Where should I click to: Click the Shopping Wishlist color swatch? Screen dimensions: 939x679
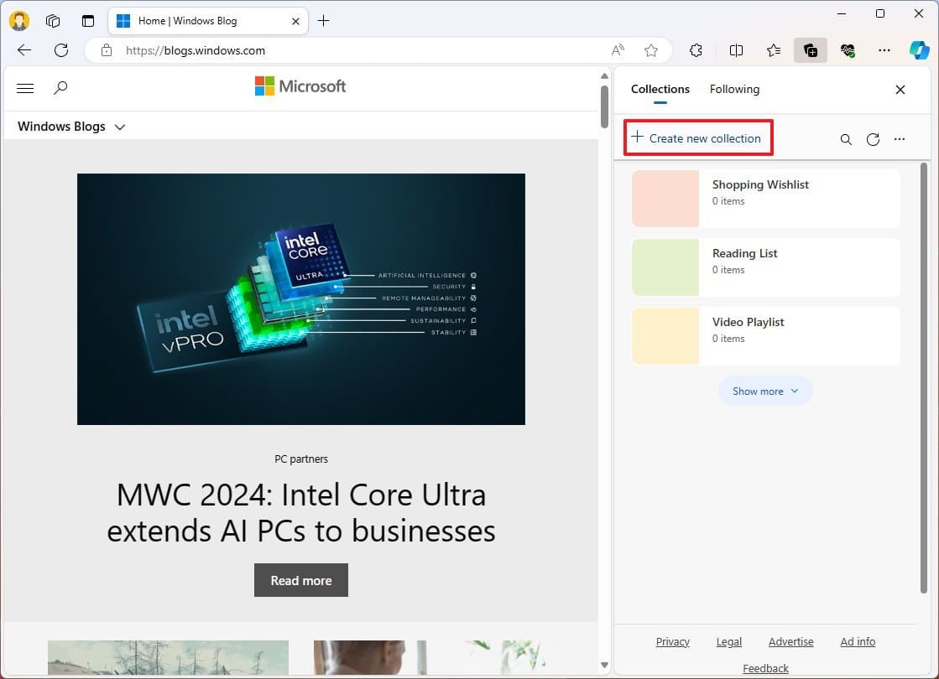point(665,199)
